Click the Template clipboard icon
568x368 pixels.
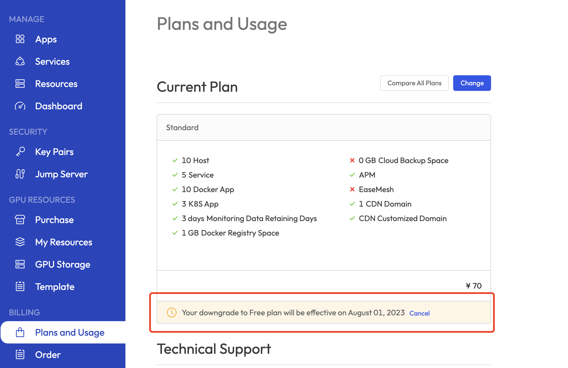[x=20, y=287]
